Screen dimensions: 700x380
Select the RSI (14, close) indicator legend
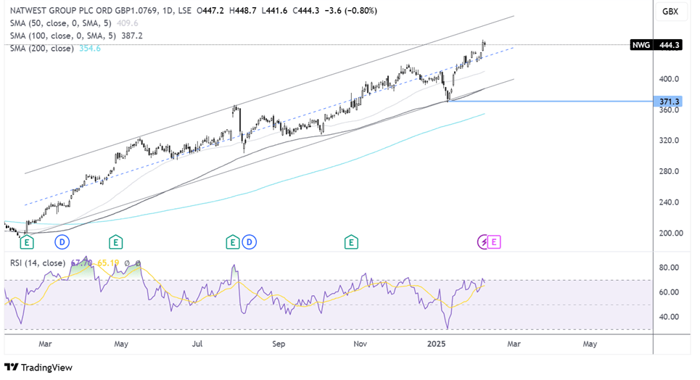[38, 263]
